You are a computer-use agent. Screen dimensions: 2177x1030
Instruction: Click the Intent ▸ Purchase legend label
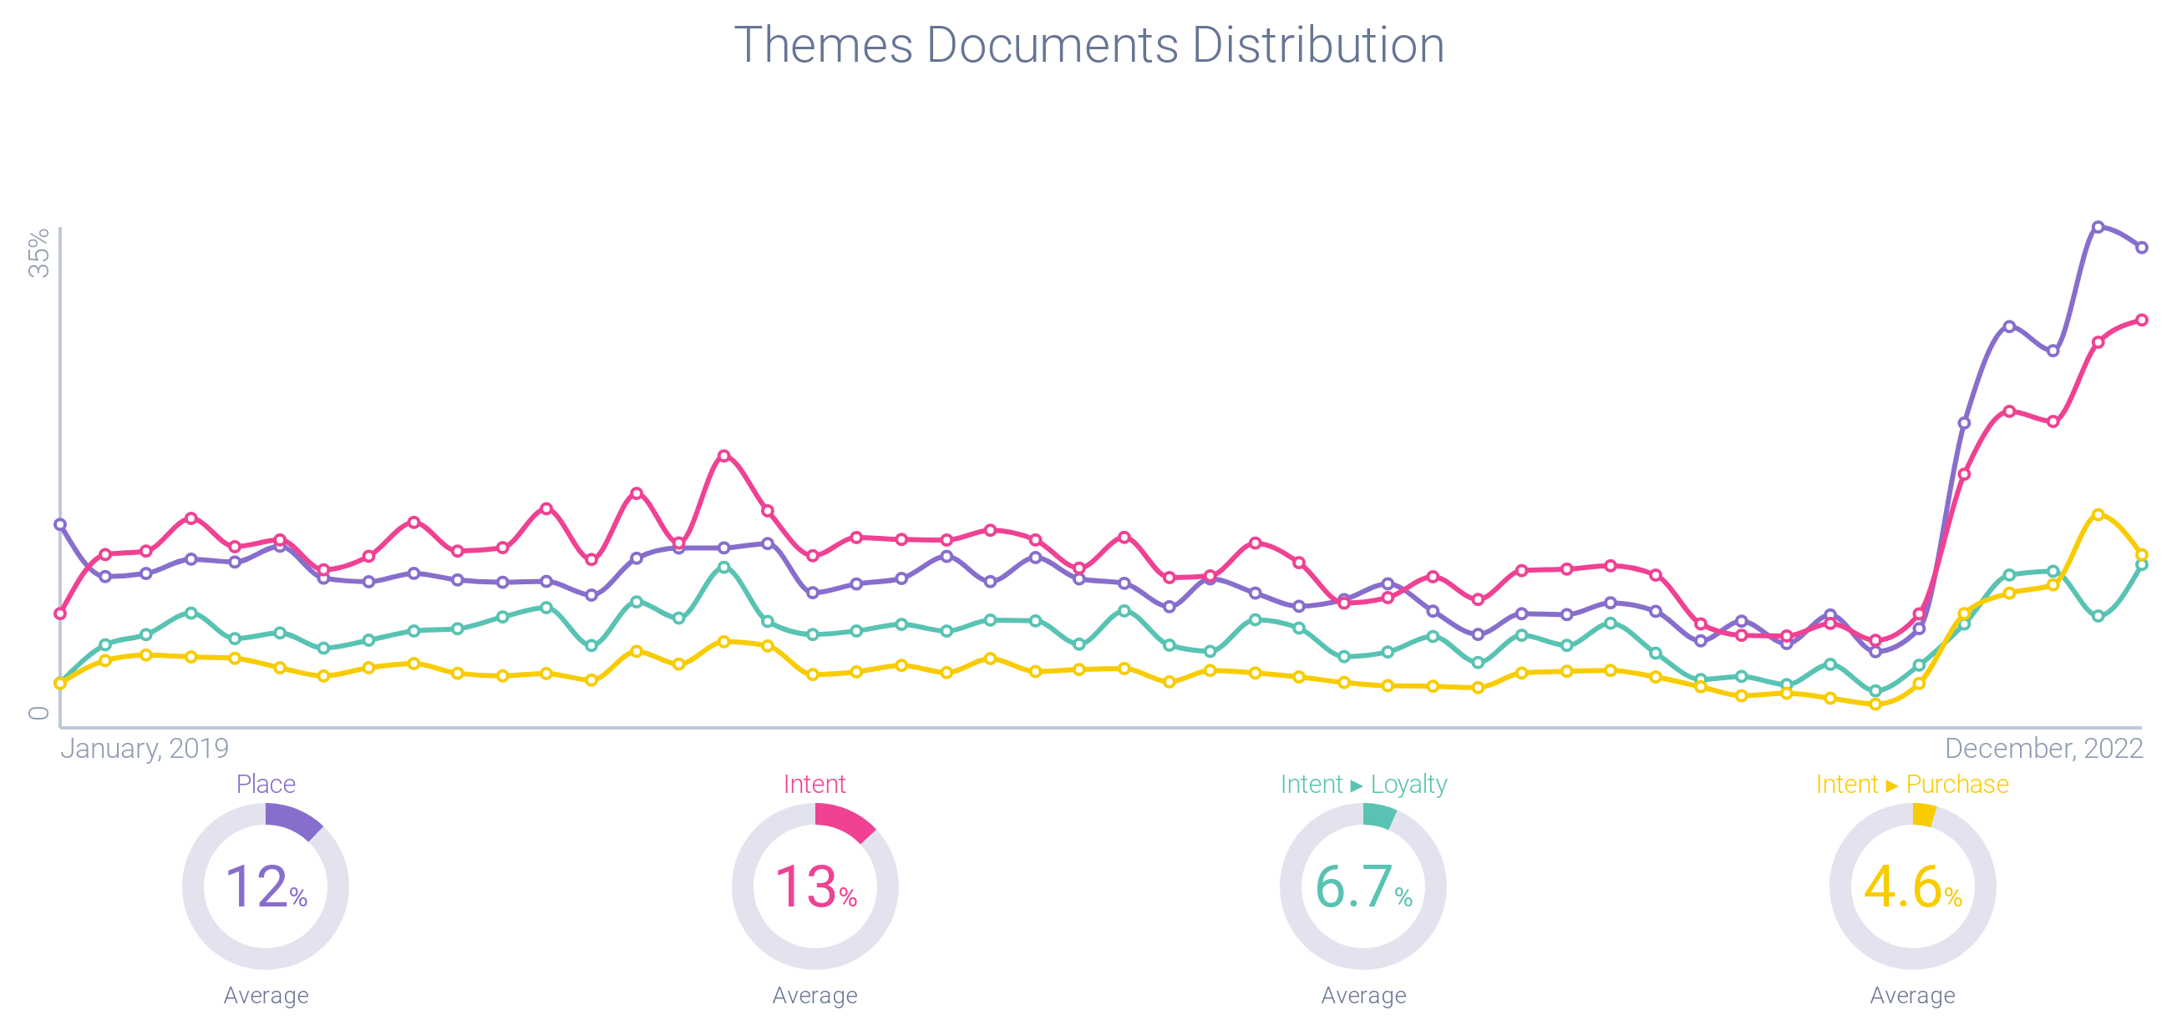pyautogui.click(x=1911, y=785)
